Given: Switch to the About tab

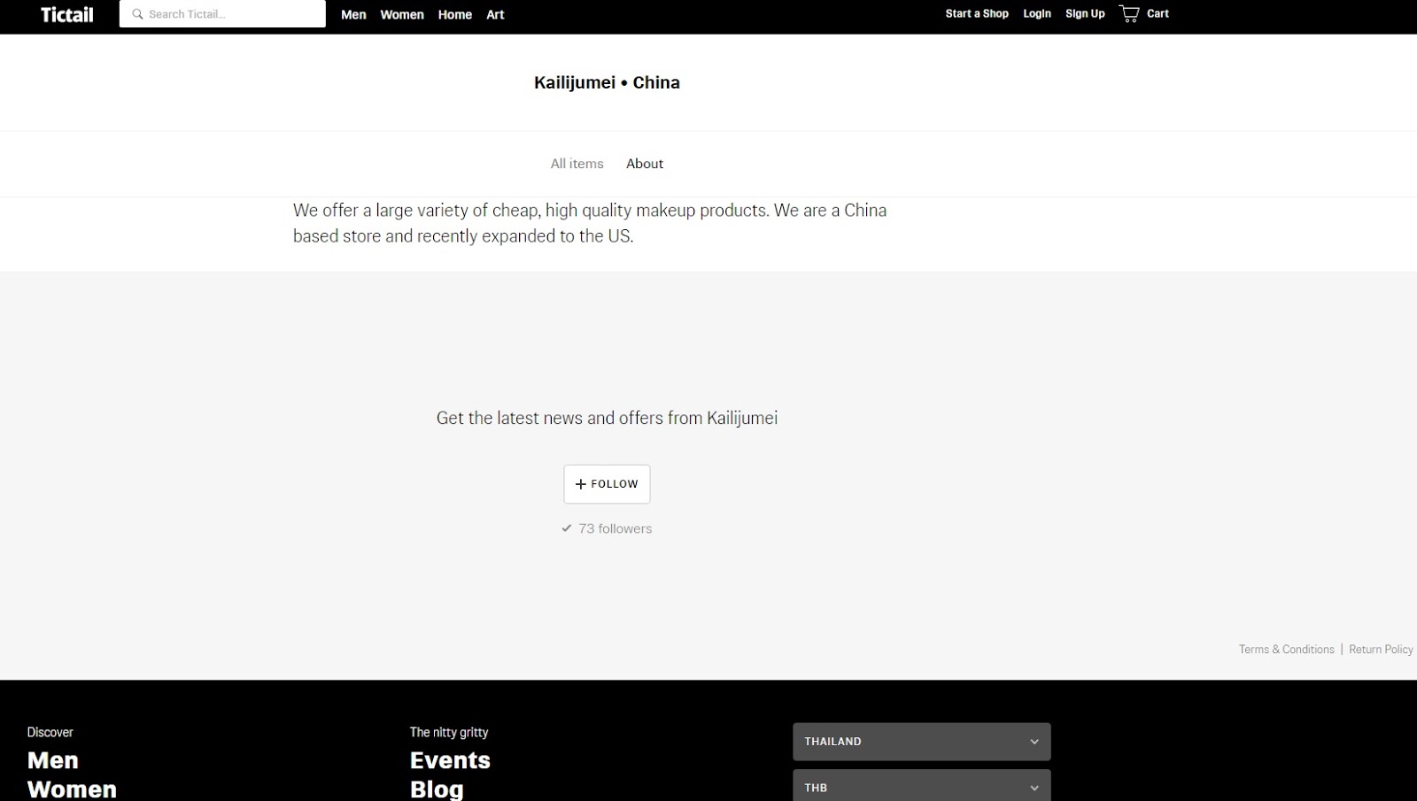Looking at the screenshot, I should tap(645, 164).
